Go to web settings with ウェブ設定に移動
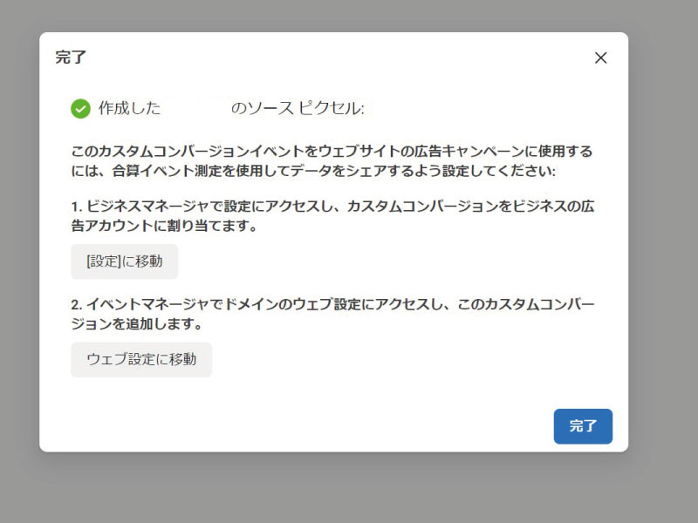The image size is (698, 523). (141, 359)
